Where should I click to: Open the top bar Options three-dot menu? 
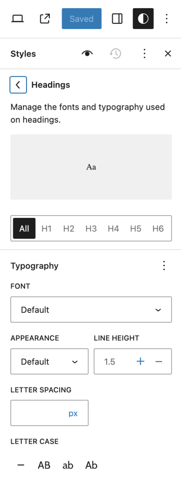167,19
